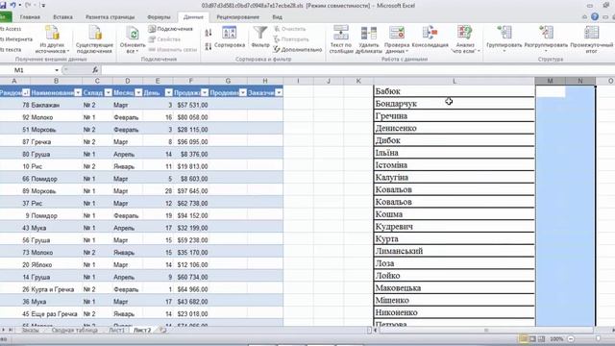615x346 pixels.
Task: Select cell with $57 531,00
Action: 191,105
